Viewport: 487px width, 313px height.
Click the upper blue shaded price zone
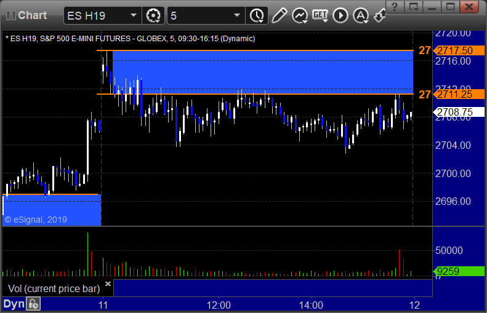coord(263,72)
